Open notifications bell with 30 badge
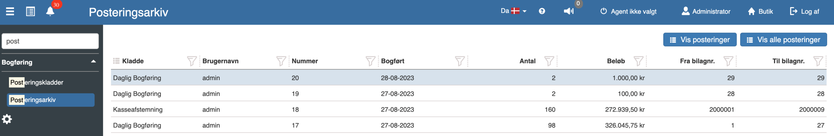This screenshot has height=136, width=834. point(50,11)
